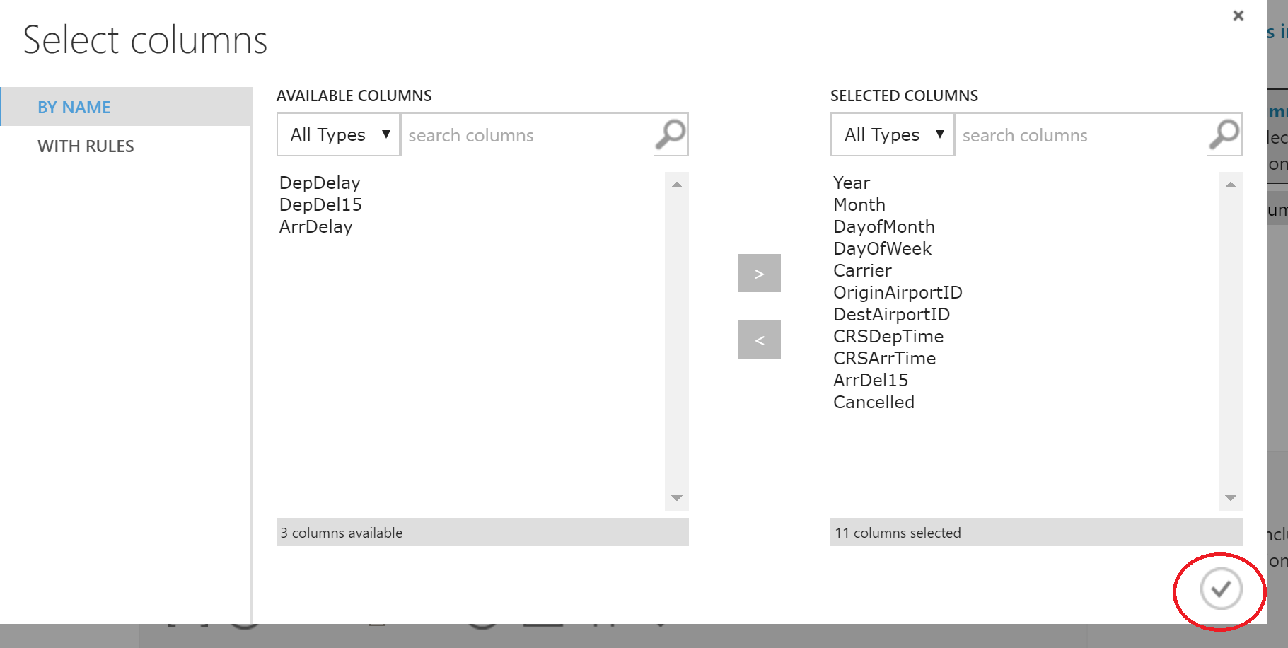Click the selected columns search magnifier
This screenshot has width=1288, height=648.
pos(1224,134)
